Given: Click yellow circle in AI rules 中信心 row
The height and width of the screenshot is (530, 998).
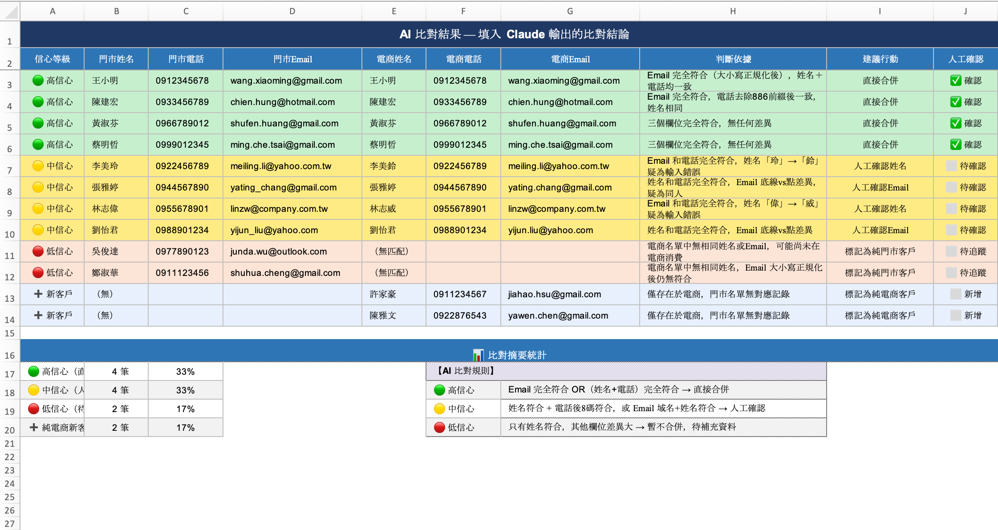Looking at the screenshot, I should click(x=439, y=409).
